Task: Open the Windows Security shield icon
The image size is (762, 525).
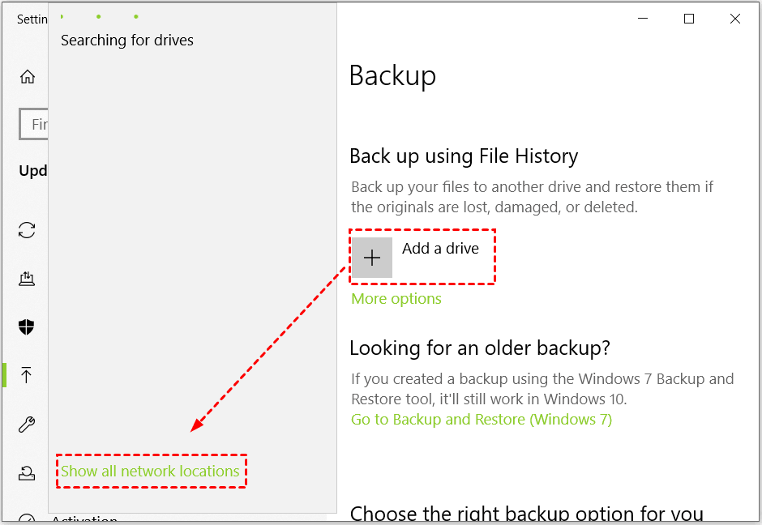Action: pyautogui.click(x=28, y=327)
